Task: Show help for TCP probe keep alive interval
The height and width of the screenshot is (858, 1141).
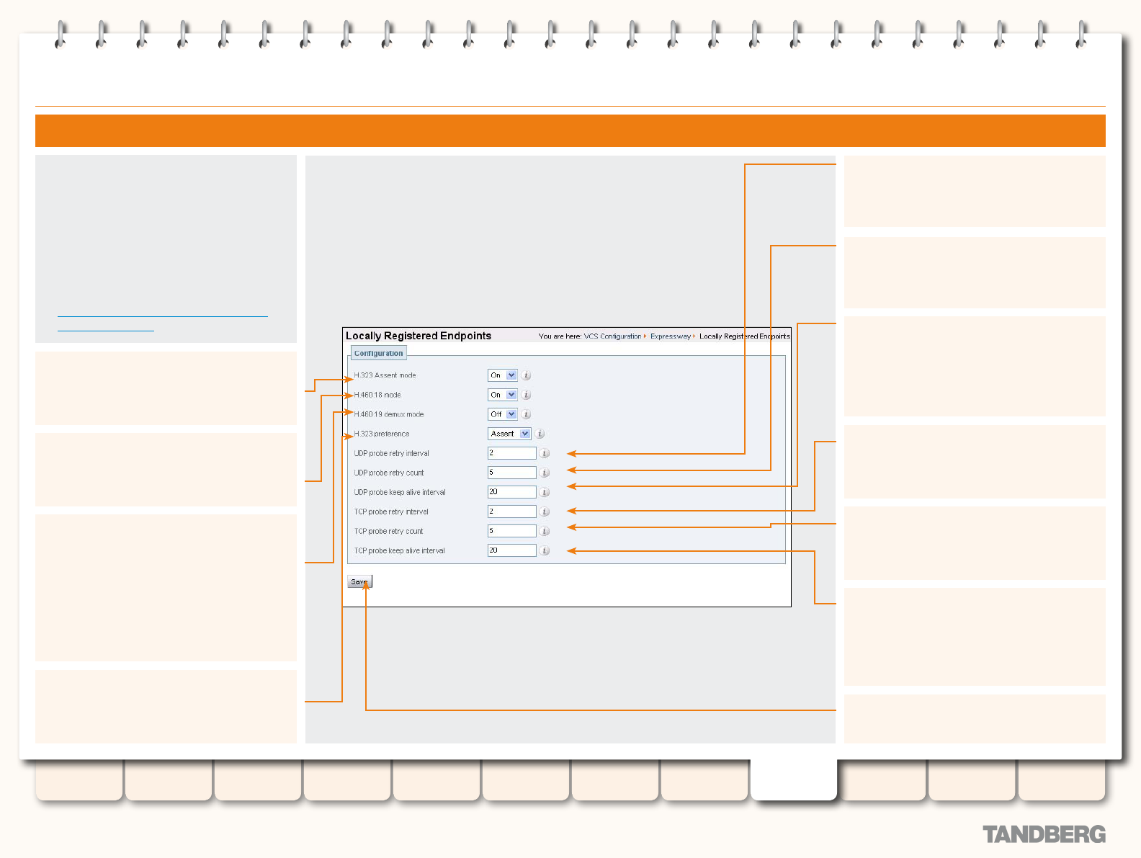Action: 545,550
